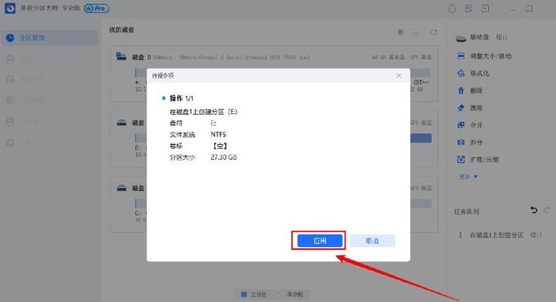Click the 27.30 GB partition size value
The image size is (556, 302).
click(x=223, y=157)
